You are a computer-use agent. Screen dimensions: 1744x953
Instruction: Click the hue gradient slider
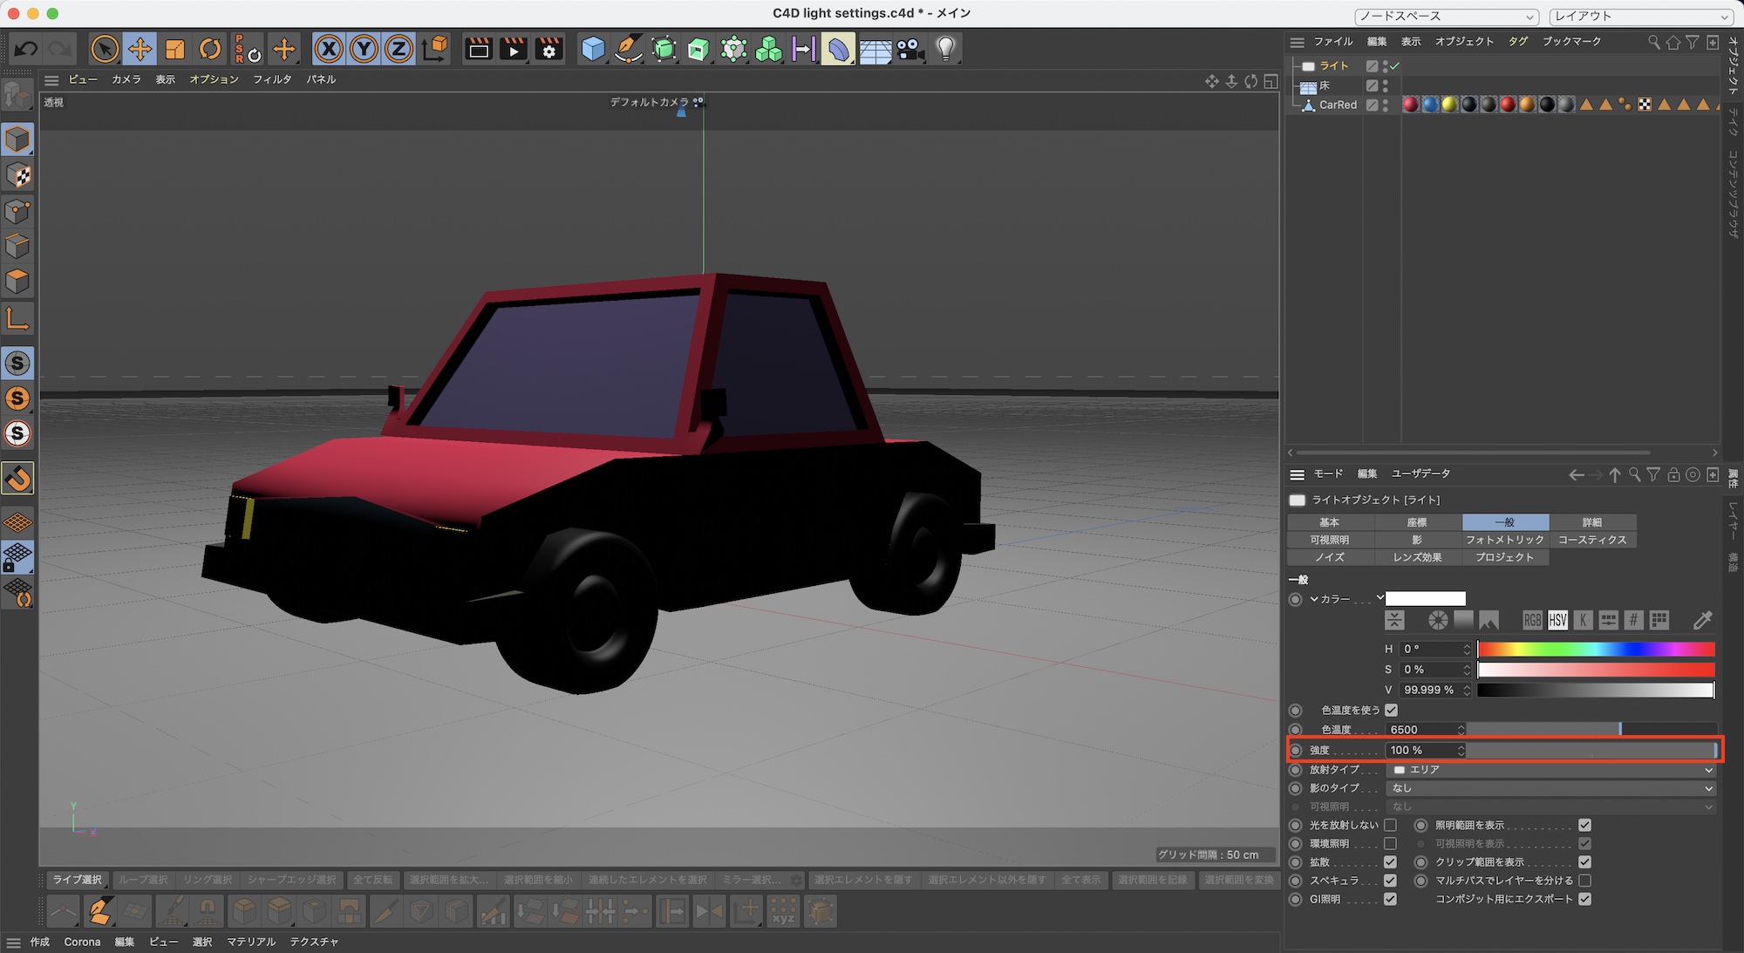click(1596, 649)
